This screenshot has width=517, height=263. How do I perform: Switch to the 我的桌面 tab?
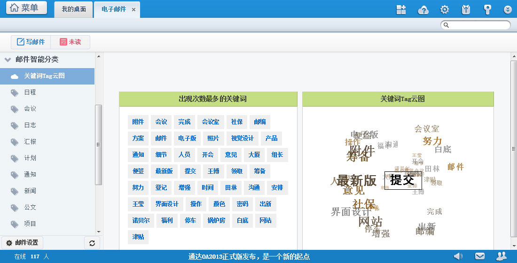pos(74,9)
